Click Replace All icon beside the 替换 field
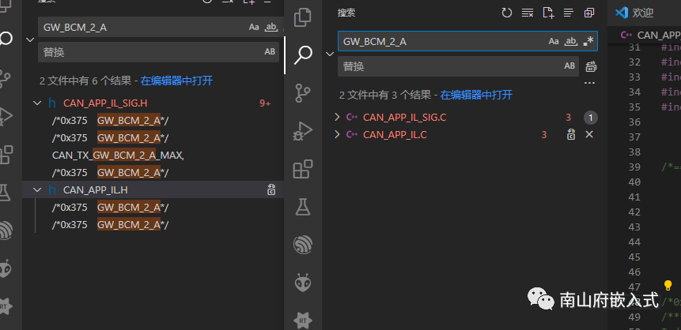This screenshot has height=330, width=681. 590,66
